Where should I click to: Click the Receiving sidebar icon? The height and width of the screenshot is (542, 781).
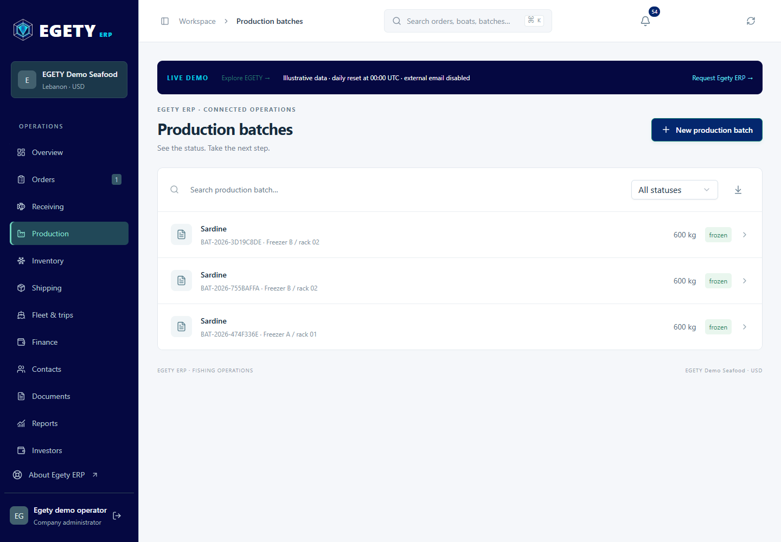[21, 207]
